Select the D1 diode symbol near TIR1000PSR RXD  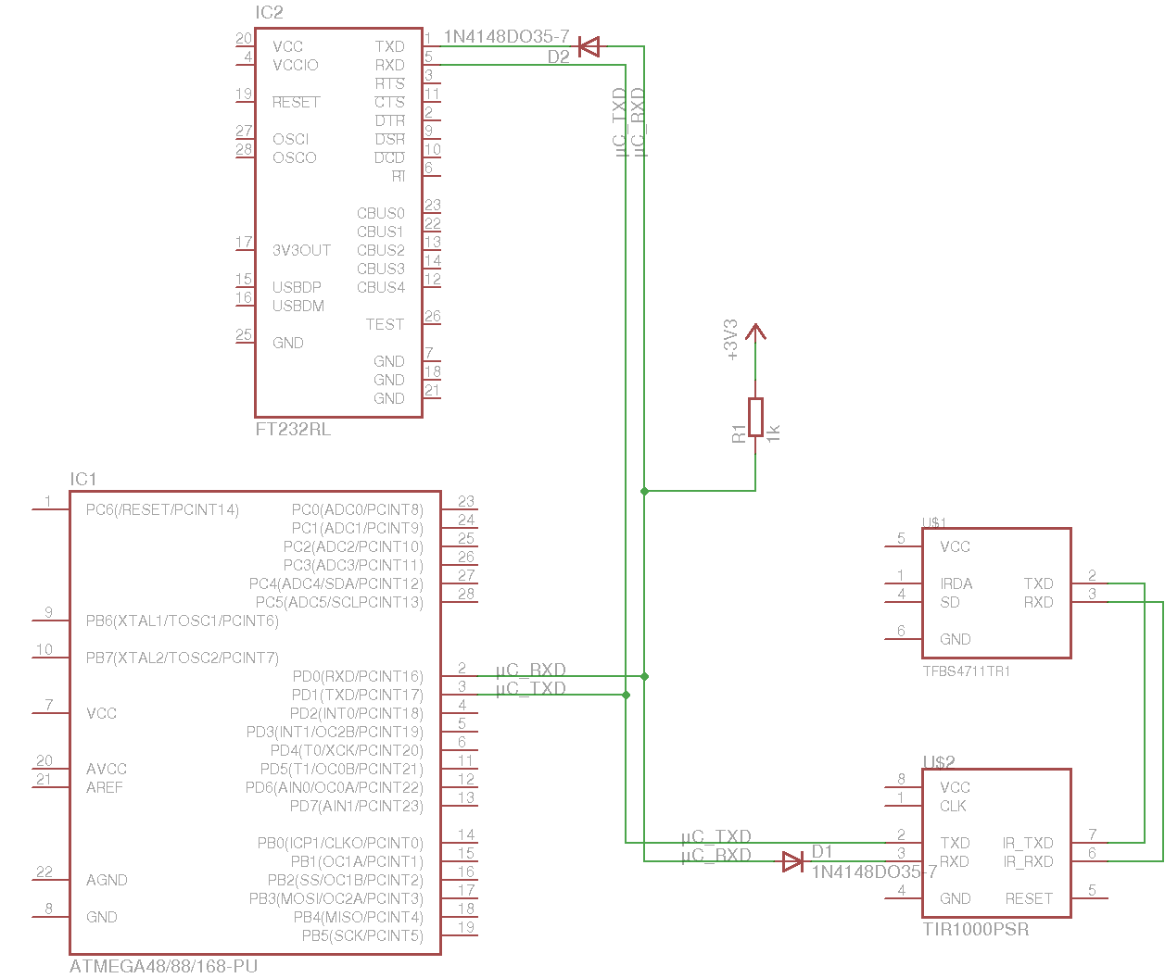tap(792, 861)
